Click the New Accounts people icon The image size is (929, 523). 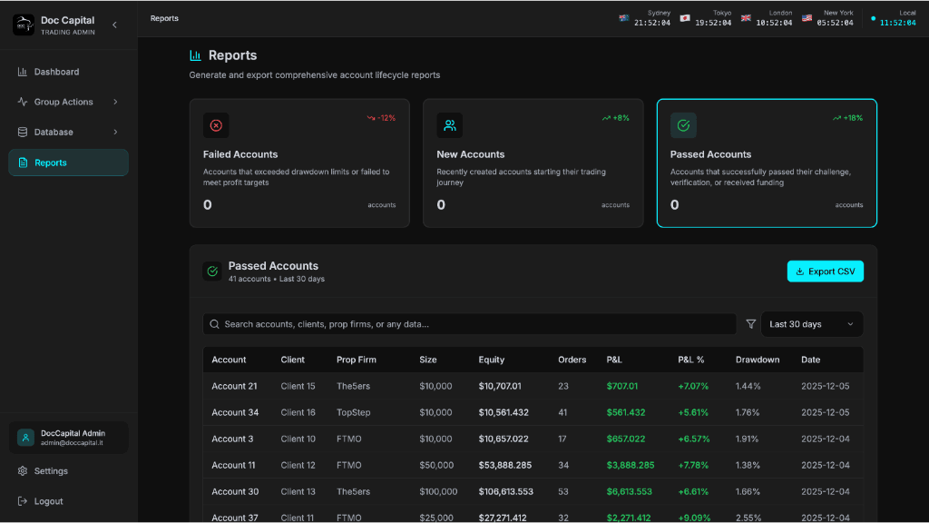click(449, 124)
